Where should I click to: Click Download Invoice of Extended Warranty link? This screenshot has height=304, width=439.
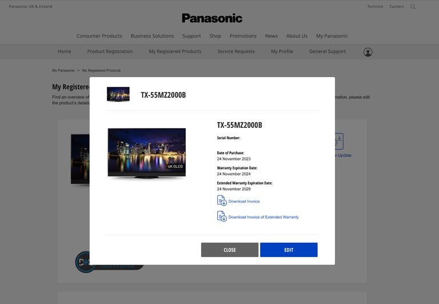pos(264,217)
